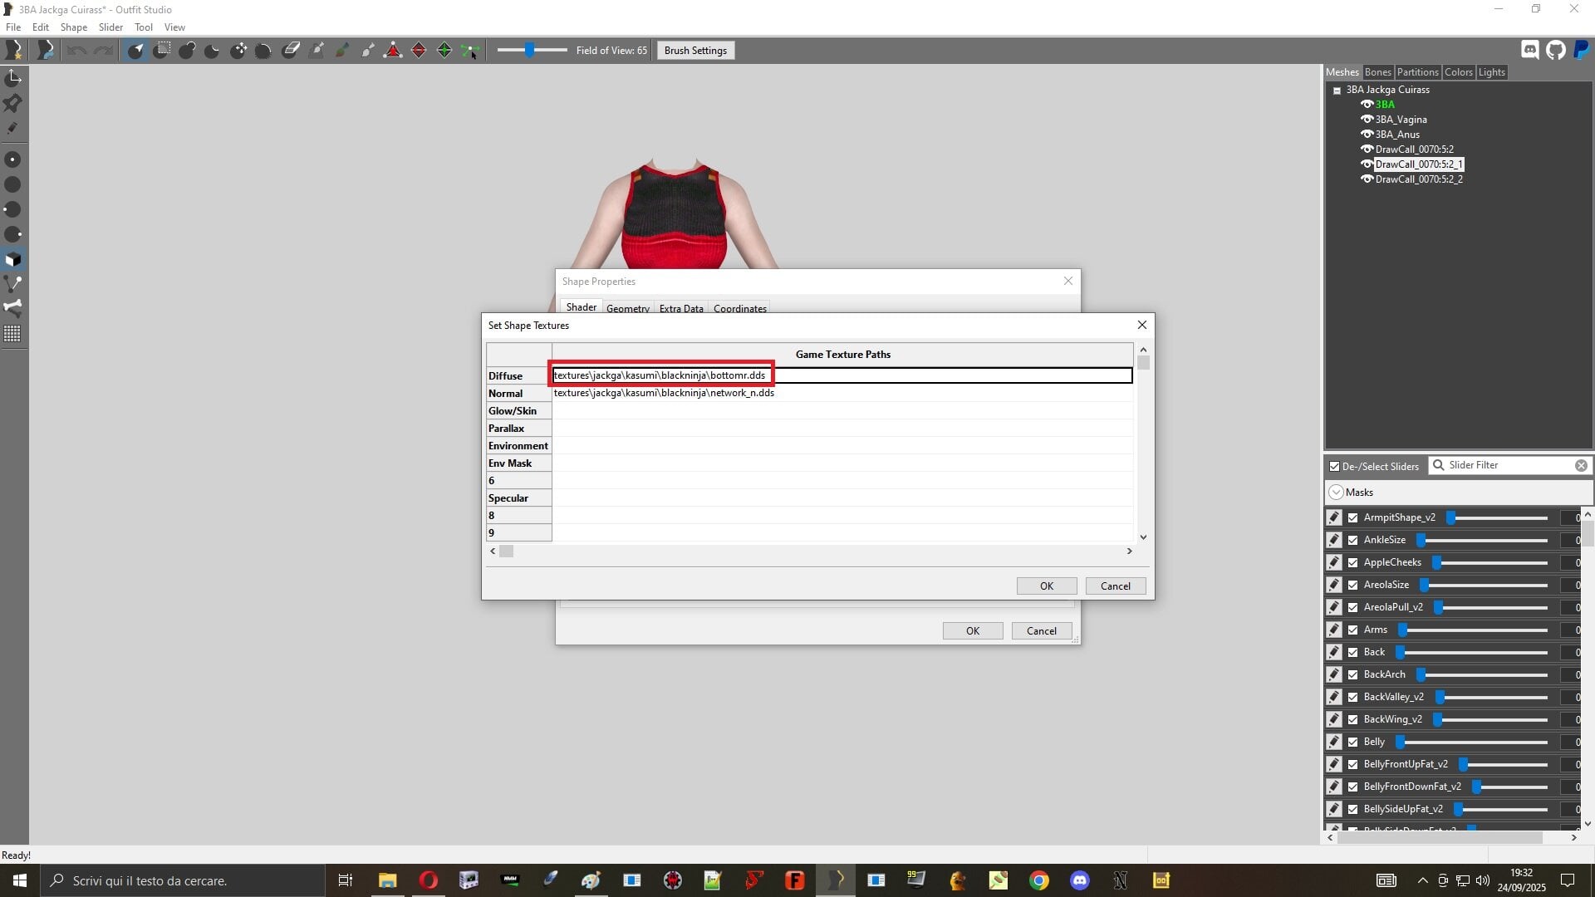The height and width of the screenshot is (897, 1595).
Task: Switch to the Bones tab
Action: point(1377,72)
